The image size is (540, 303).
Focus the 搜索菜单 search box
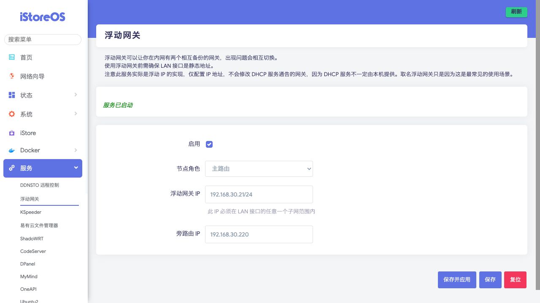pos(43,40)
